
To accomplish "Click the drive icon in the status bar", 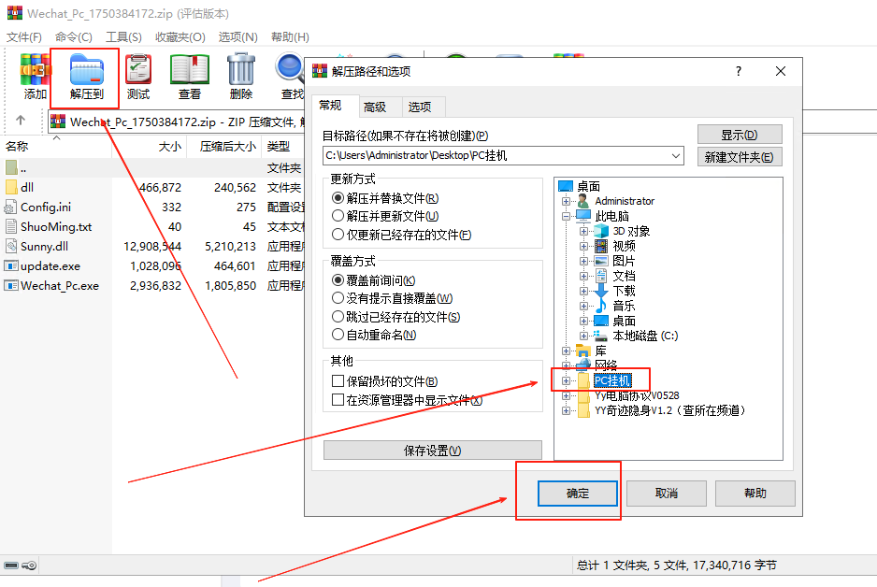I will tap(9, 565).
